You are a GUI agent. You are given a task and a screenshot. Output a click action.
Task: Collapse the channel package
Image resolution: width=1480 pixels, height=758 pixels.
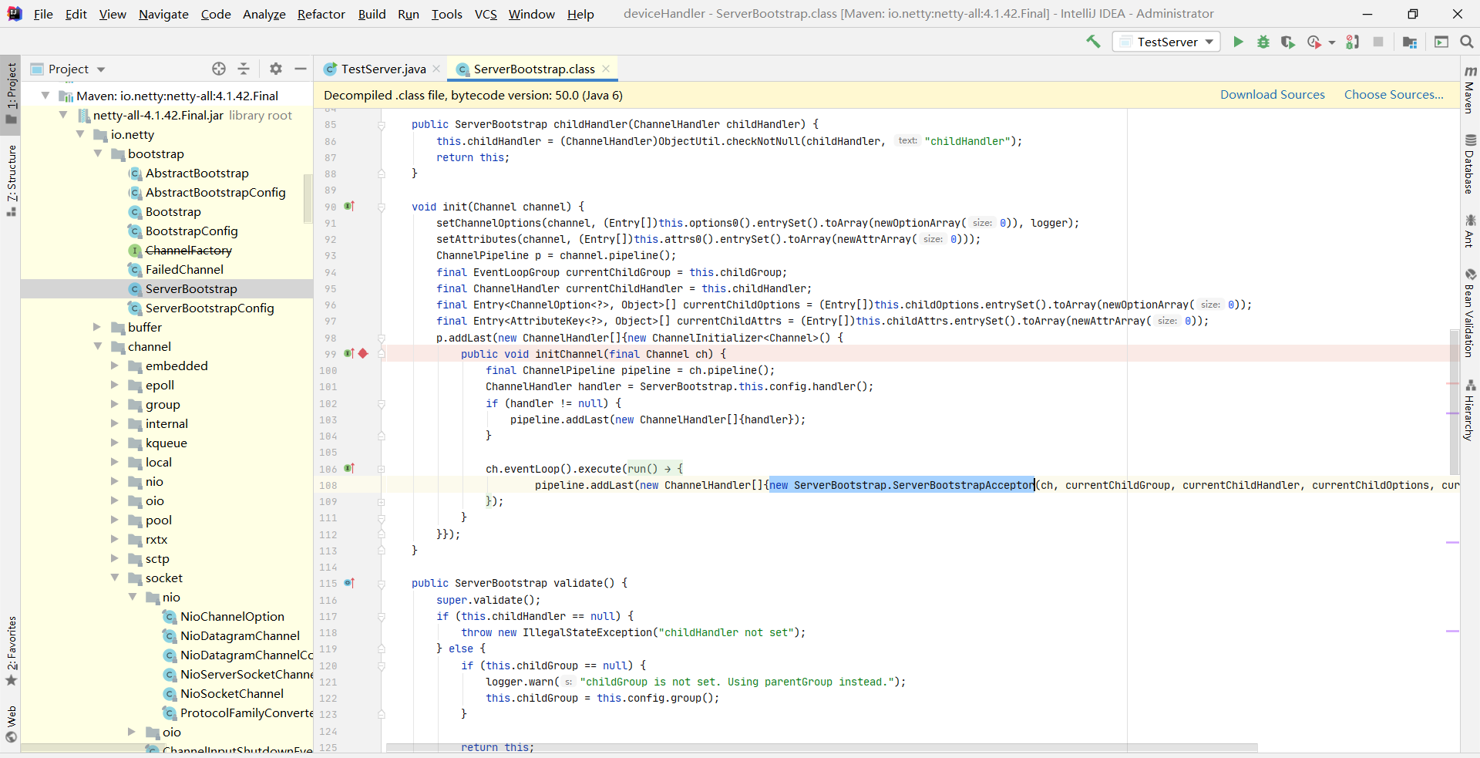[x=98, y=346]
